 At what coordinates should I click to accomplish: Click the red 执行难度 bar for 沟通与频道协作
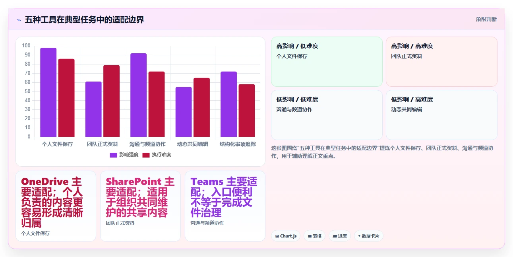(157, 104)
